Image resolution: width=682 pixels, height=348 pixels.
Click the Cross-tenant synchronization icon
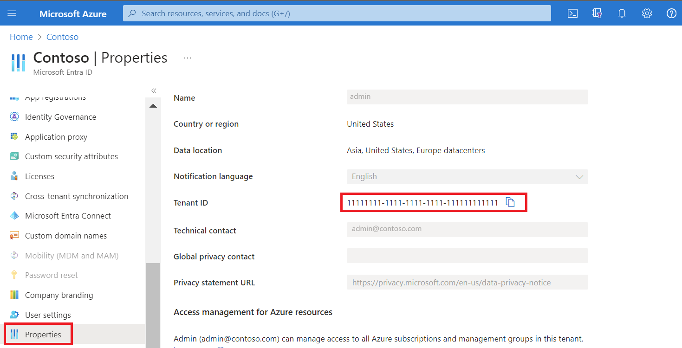click(x=14, y=196)
